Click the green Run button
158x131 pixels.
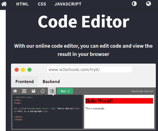pyautogui.click(x=65, y=91)
